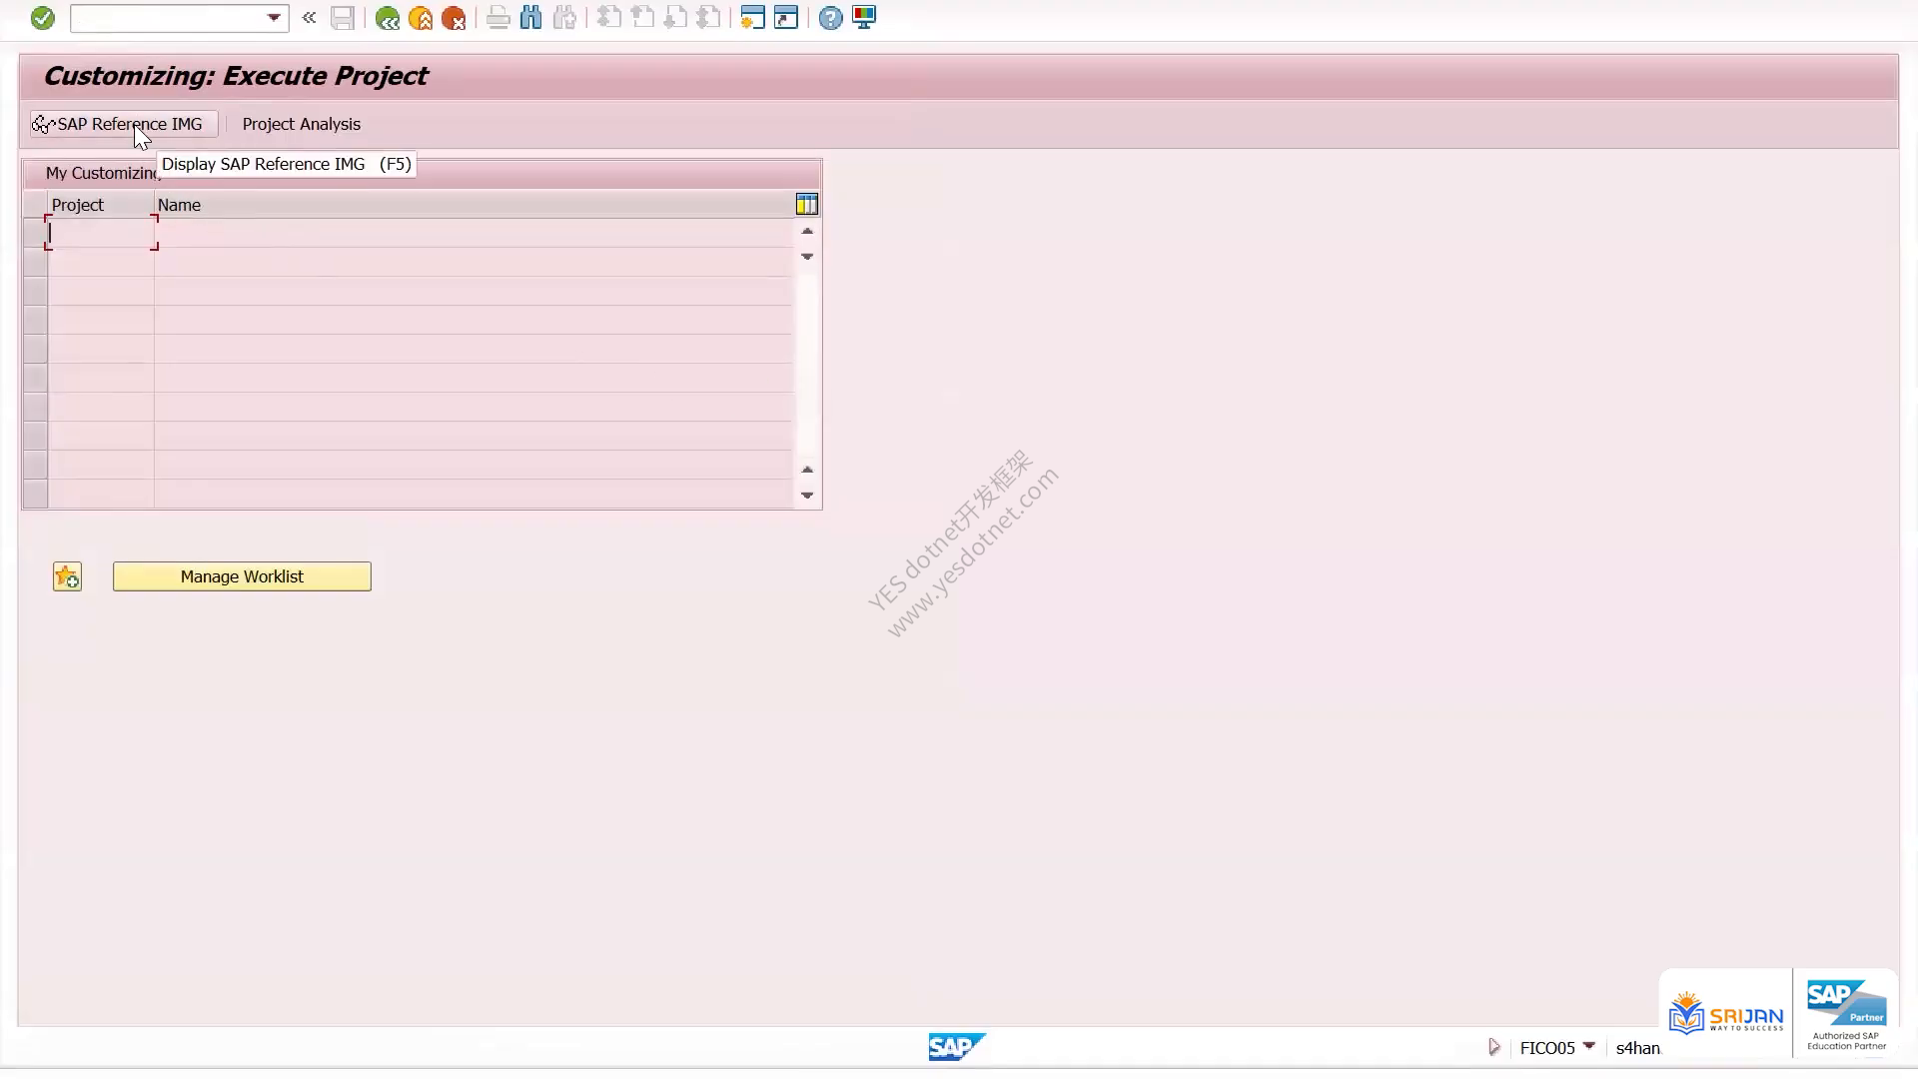1918x1079 pixels.
Task: Click the Previous Page icon
Action: [642, 18]
